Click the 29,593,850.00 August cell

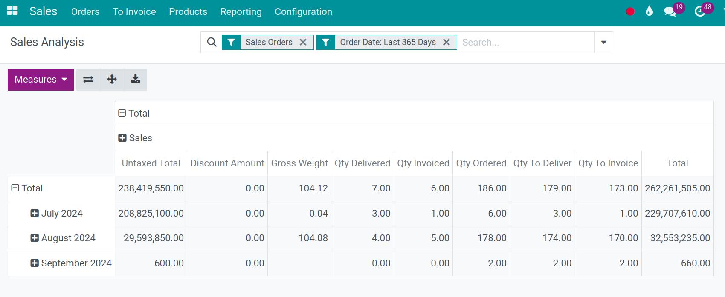[151, 238]
